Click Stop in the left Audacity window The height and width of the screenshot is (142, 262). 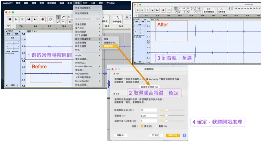click(x=22, y=19)
